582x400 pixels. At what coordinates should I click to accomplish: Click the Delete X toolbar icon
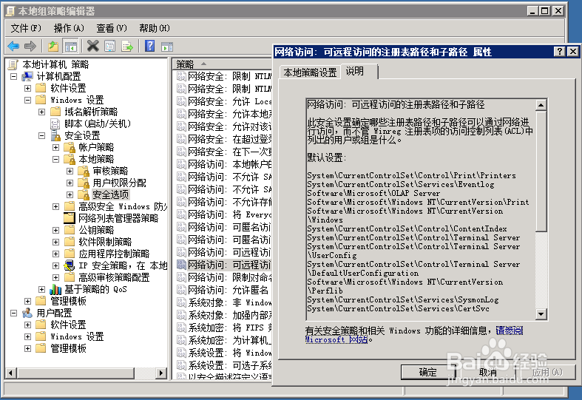pyautogui.click(x=92, y=47)
